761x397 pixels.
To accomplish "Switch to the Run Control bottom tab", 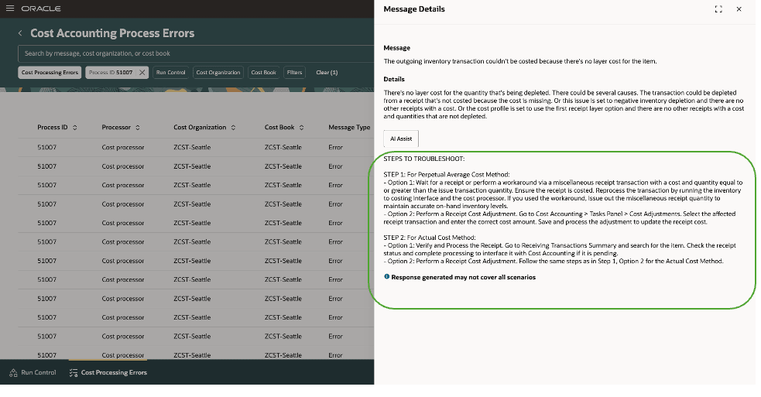I will click(x=33, y=373).
